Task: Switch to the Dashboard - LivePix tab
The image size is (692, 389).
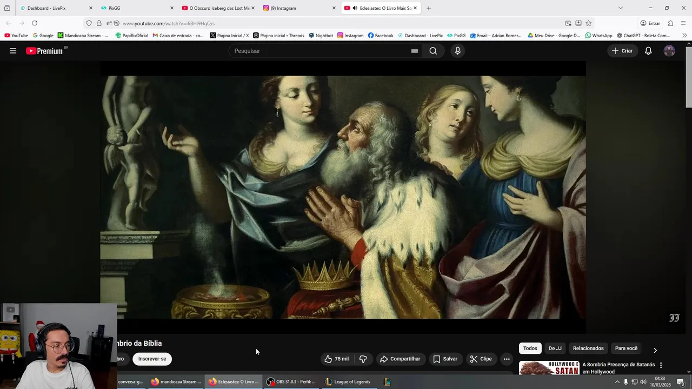Action: (x=57, y=8)
